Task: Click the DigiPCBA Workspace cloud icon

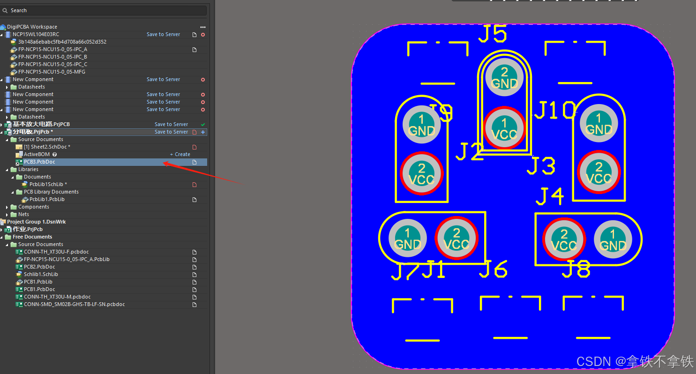Action: click(3, 27)
